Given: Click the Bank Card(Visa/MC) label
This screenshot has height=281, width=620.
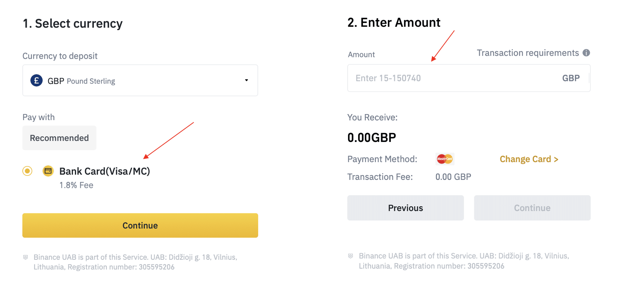Looking at the screenshot, I should pos(105,171).
